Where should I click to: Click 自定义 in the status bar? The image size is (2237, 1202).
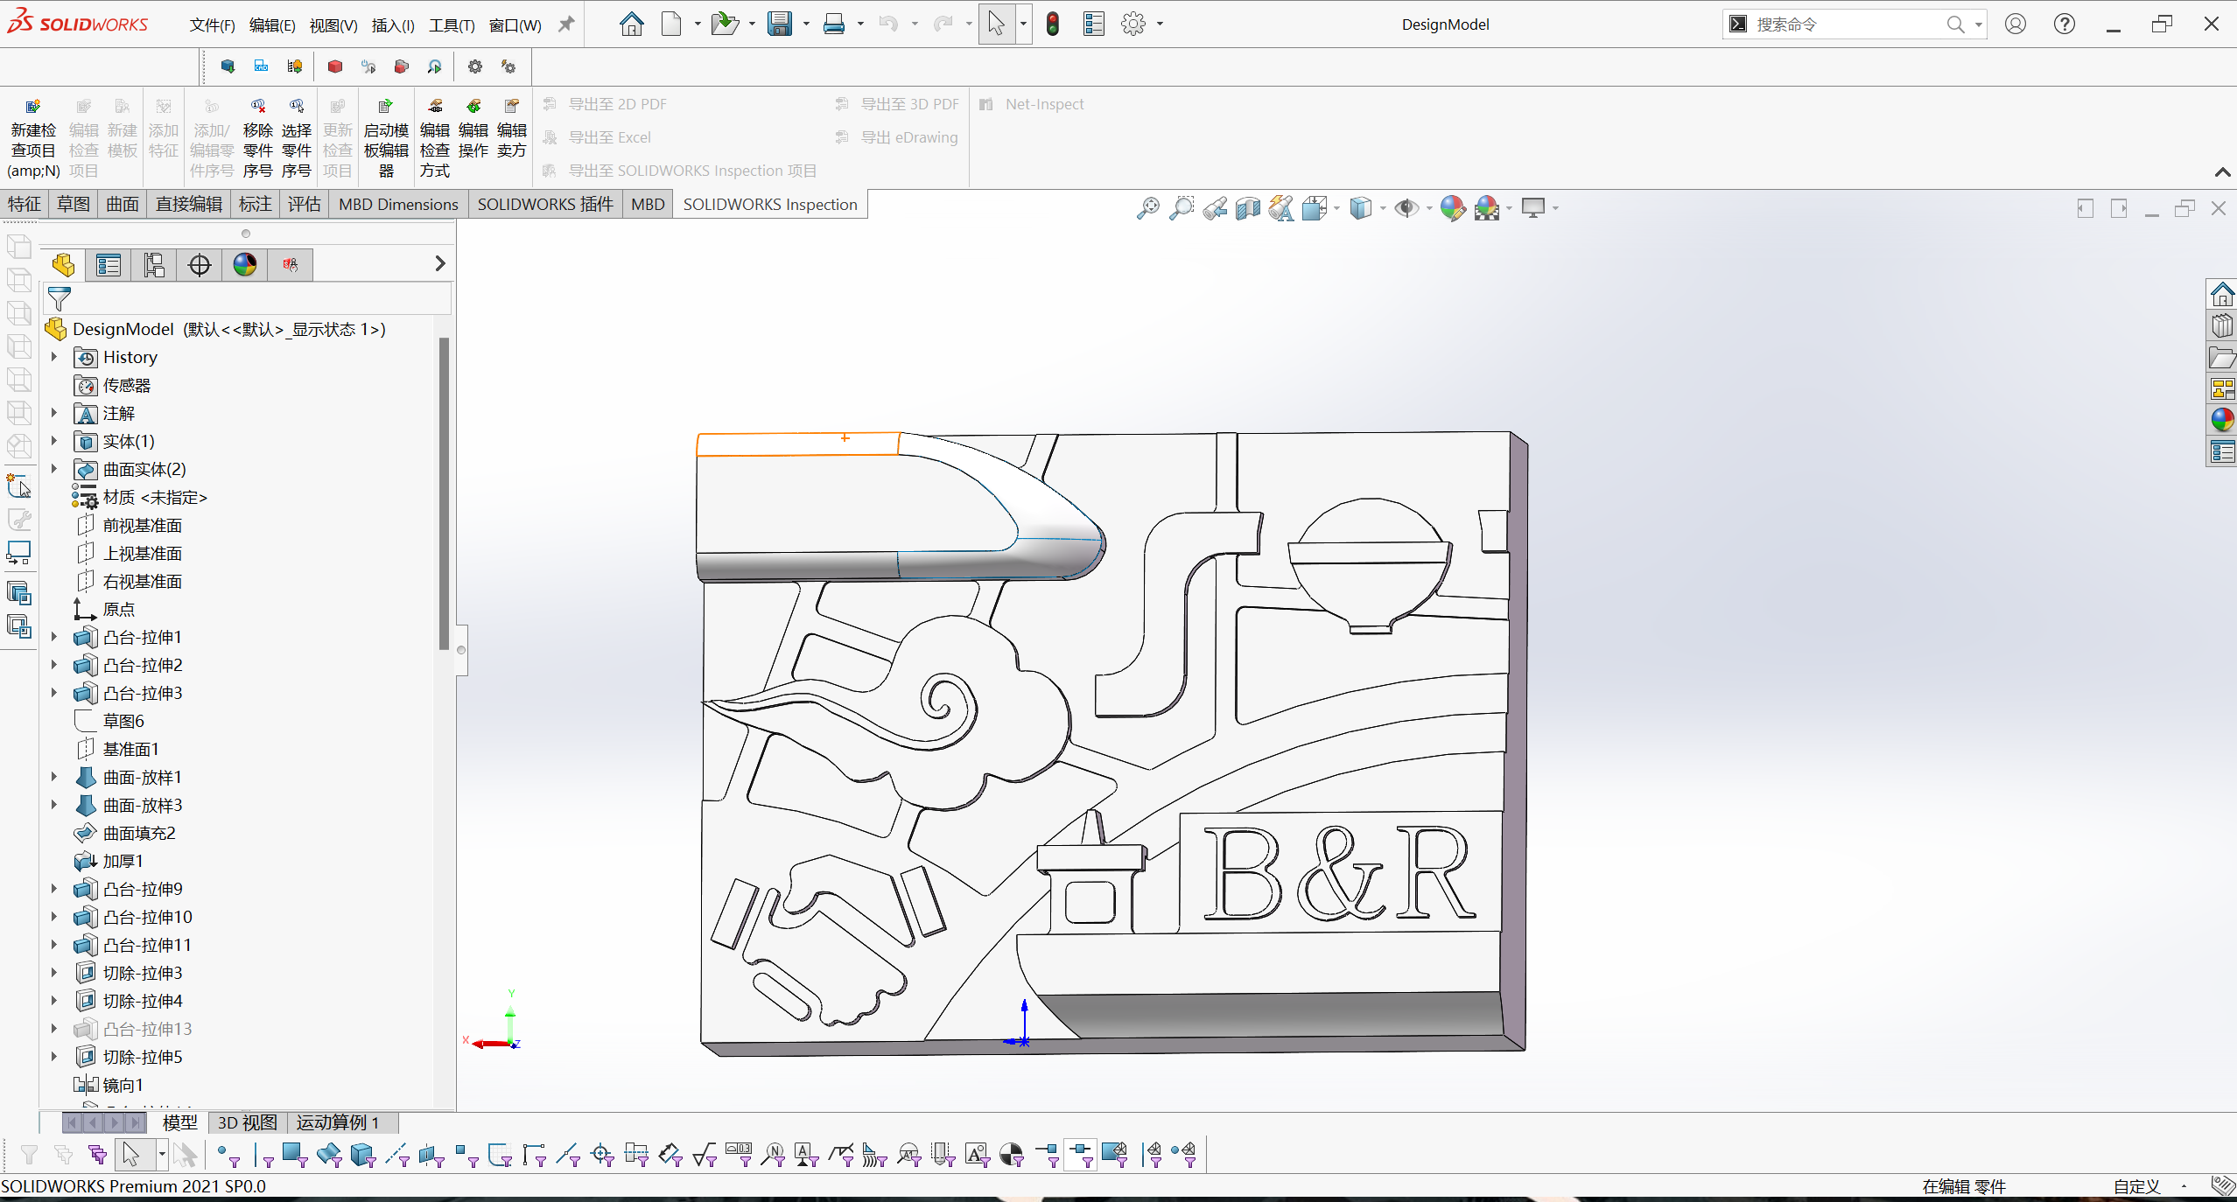[2137, 1186]
